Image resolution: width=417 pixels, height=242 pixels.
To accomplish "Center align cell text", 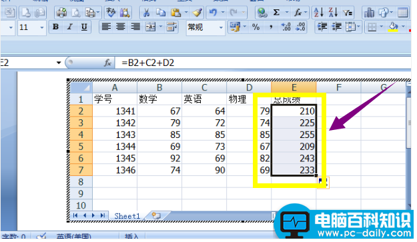I will coord(121,27).
